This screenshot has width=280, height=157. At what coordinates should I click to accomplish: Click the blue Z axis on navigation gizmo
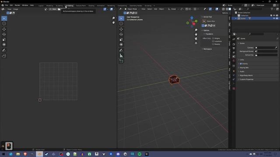(x=192, y=18)
